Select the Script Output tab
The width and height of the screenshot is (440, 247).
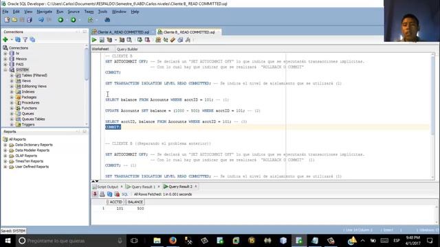click(x=107, y=187)
